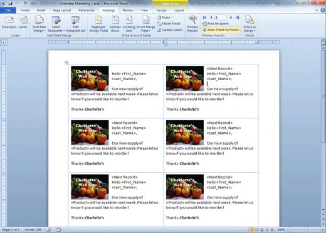Insert a Greeting Line

tap(129, 24)
